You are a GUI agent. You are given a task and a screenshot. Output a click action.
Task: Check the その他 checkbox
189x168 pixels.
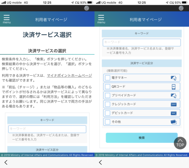coord(108,122)
